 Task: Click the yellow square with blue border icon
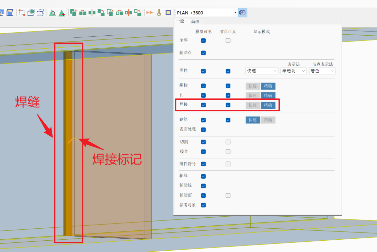point(168,12)
